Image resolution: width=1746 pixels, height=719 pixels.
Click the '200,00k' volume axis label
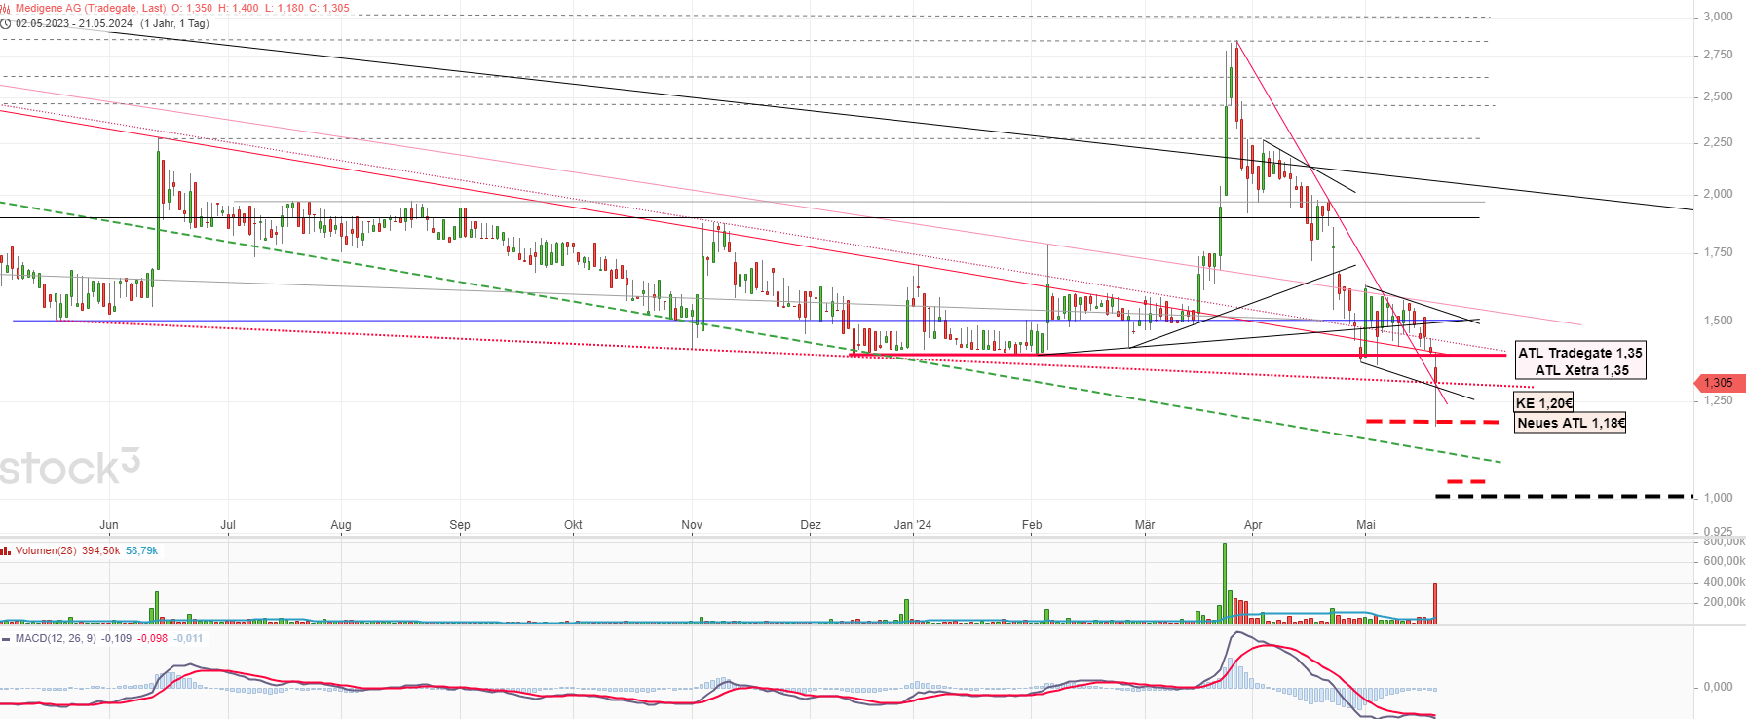coord(1724,602)
